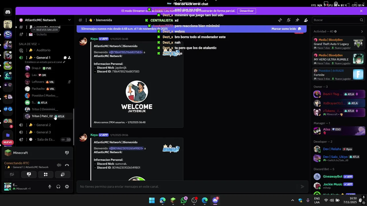Click first Koya message author name
This screenshot has height=206, width=367.
[x=94, y=39]
